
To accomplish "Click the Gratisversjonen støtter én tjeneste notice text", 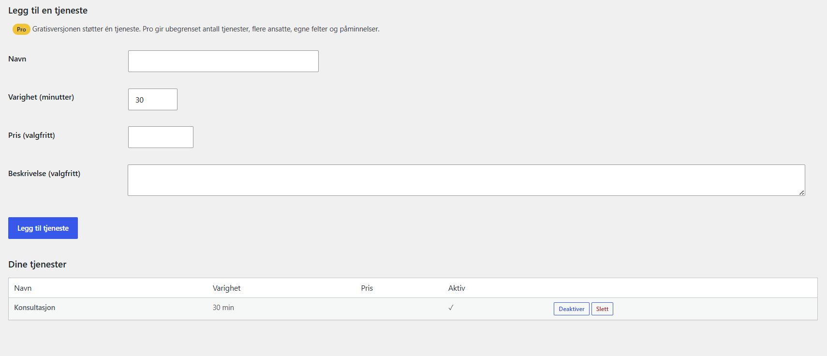I will [206, 29].
